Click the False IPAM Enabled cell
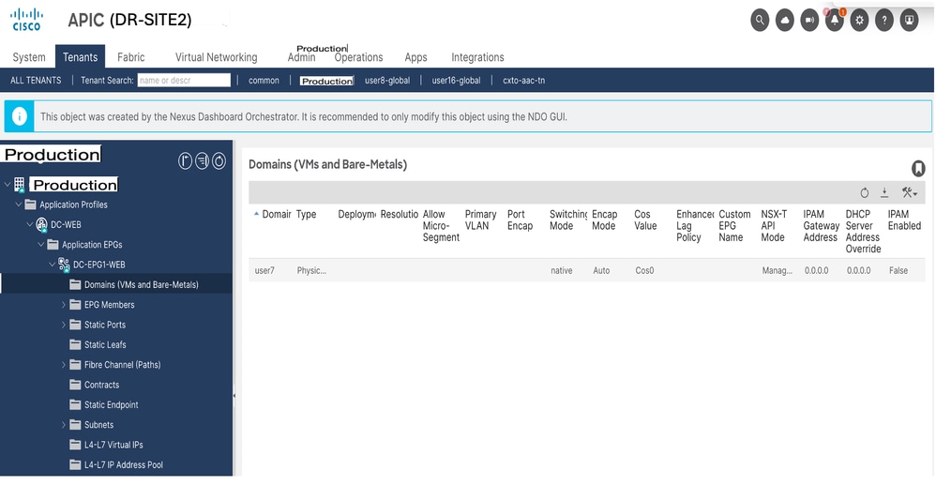This screenshot has height=485, width=936. [x=898, y=270]
